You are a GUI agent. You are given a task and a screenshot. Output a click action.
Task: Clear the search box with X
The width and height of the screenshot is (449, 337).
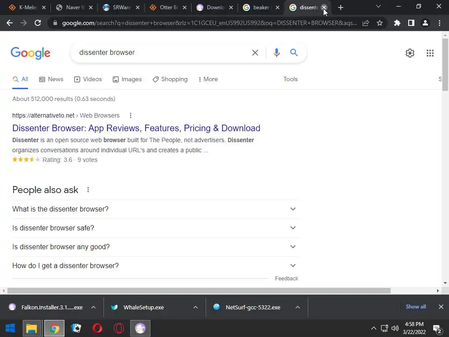pos(255,53)
